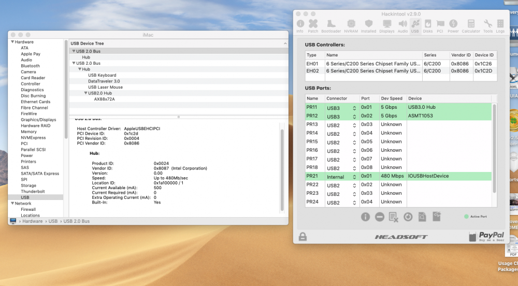Screen dimensions: 518x286
Task: Select the EH01 controller row
Action: click(x=401, y=63)
